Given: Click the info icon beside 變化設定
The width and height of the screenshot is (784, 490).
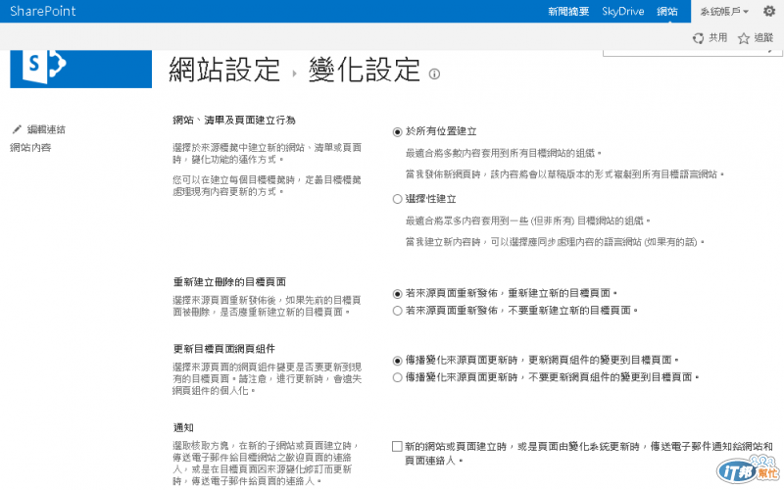Looking at the screenshot, I should point(434,74).
